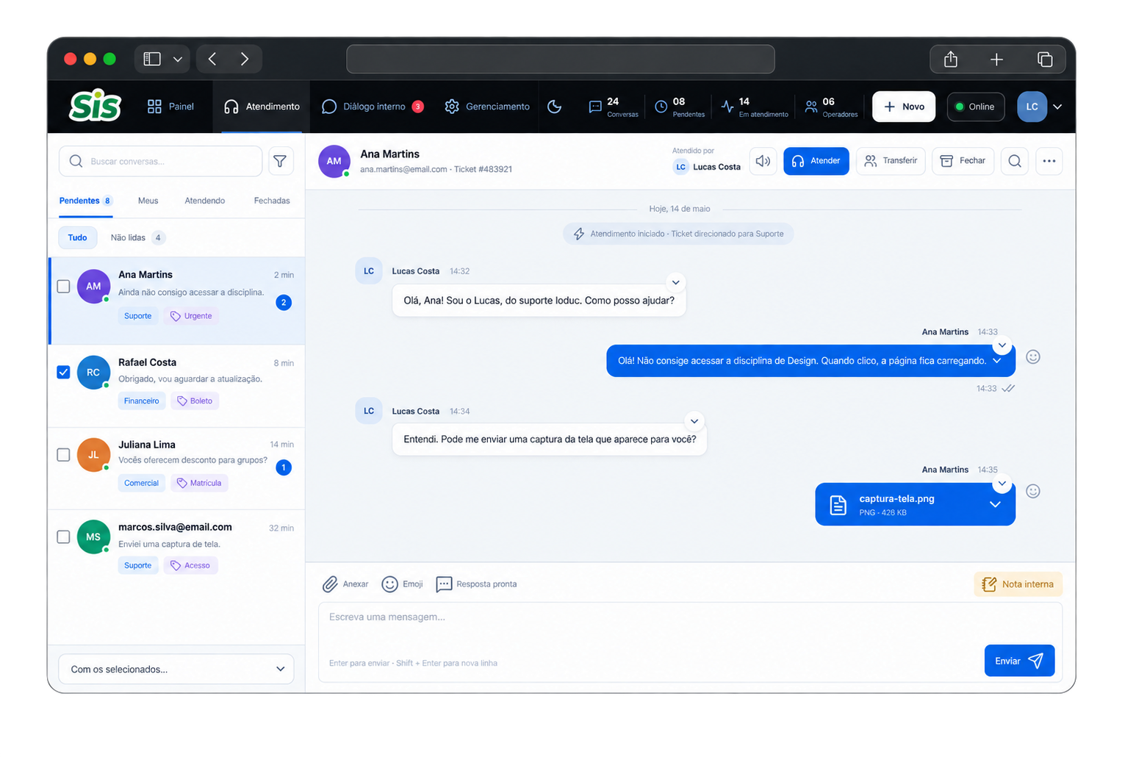Open Resposta pronta quick replies
The width and height of the screenshot is (1122, 757).
tap(477, 584)
